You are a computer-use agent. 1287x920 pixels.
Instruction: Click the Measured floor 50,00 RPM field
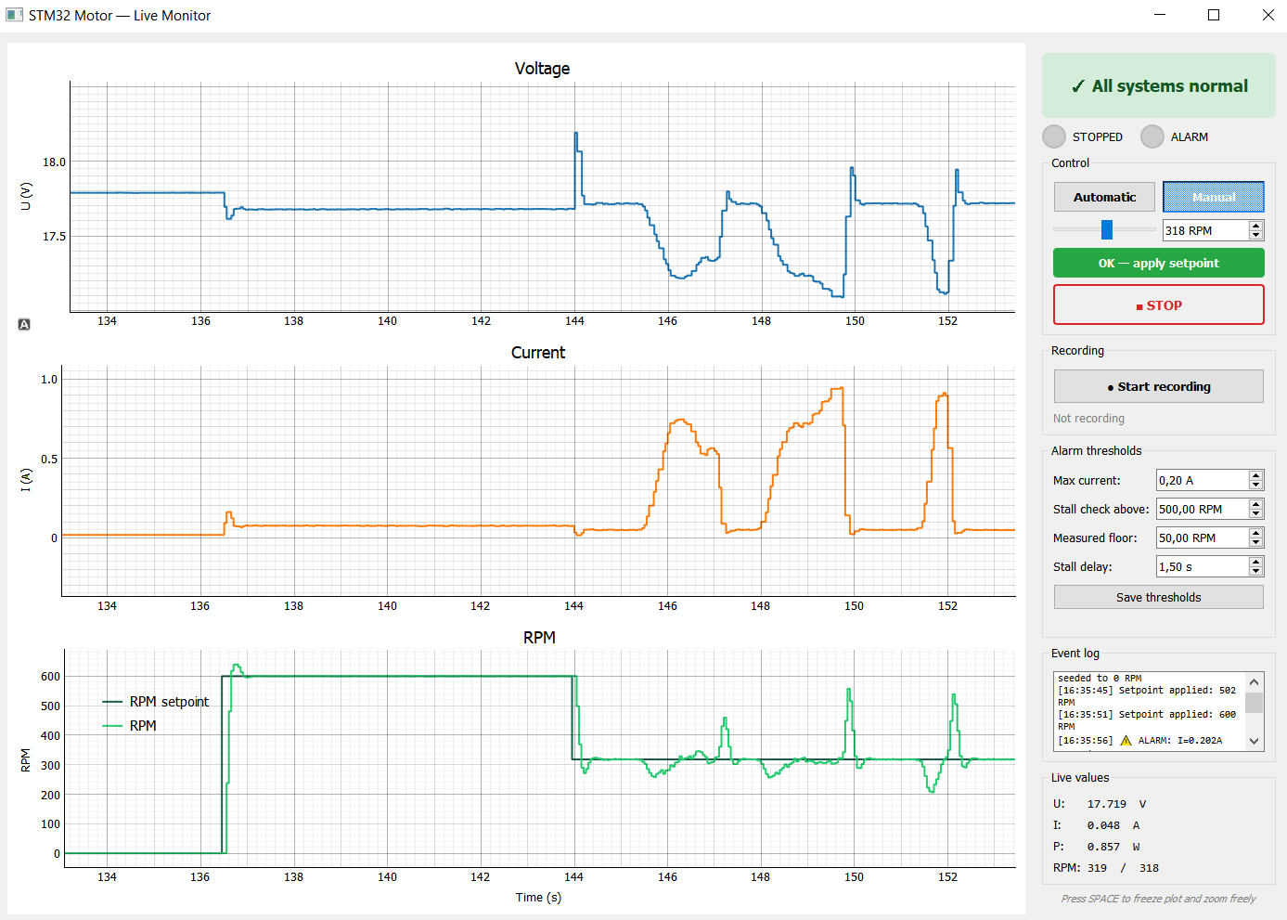1202,538
